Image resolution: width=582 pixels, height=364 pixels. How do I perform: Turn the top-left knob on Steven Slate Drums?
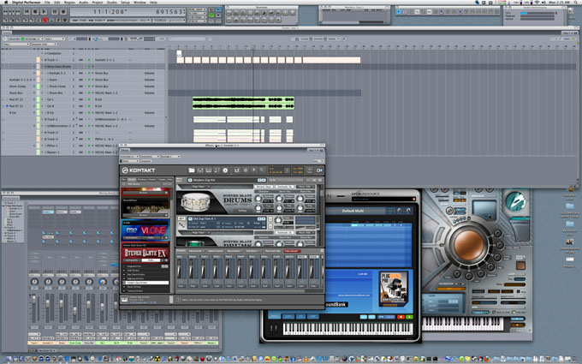tap(258, 199)
